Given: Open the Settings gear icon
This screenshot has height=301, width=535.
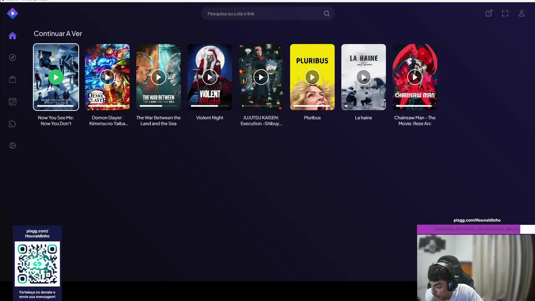Looking at the screenshot, I should (x=13, y=145).
